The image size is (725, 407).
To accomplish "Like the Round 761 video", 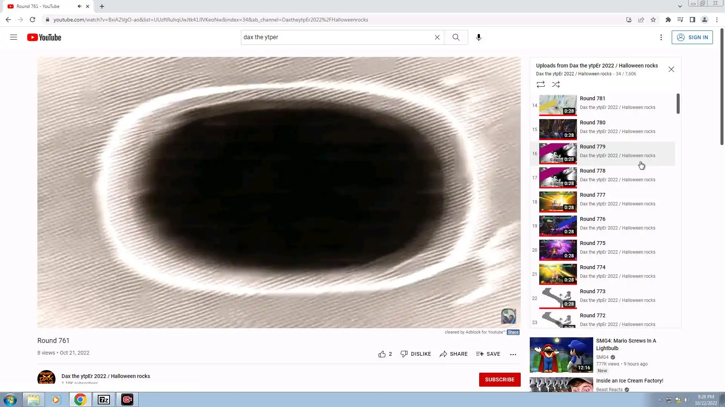I will pos(382,354).
